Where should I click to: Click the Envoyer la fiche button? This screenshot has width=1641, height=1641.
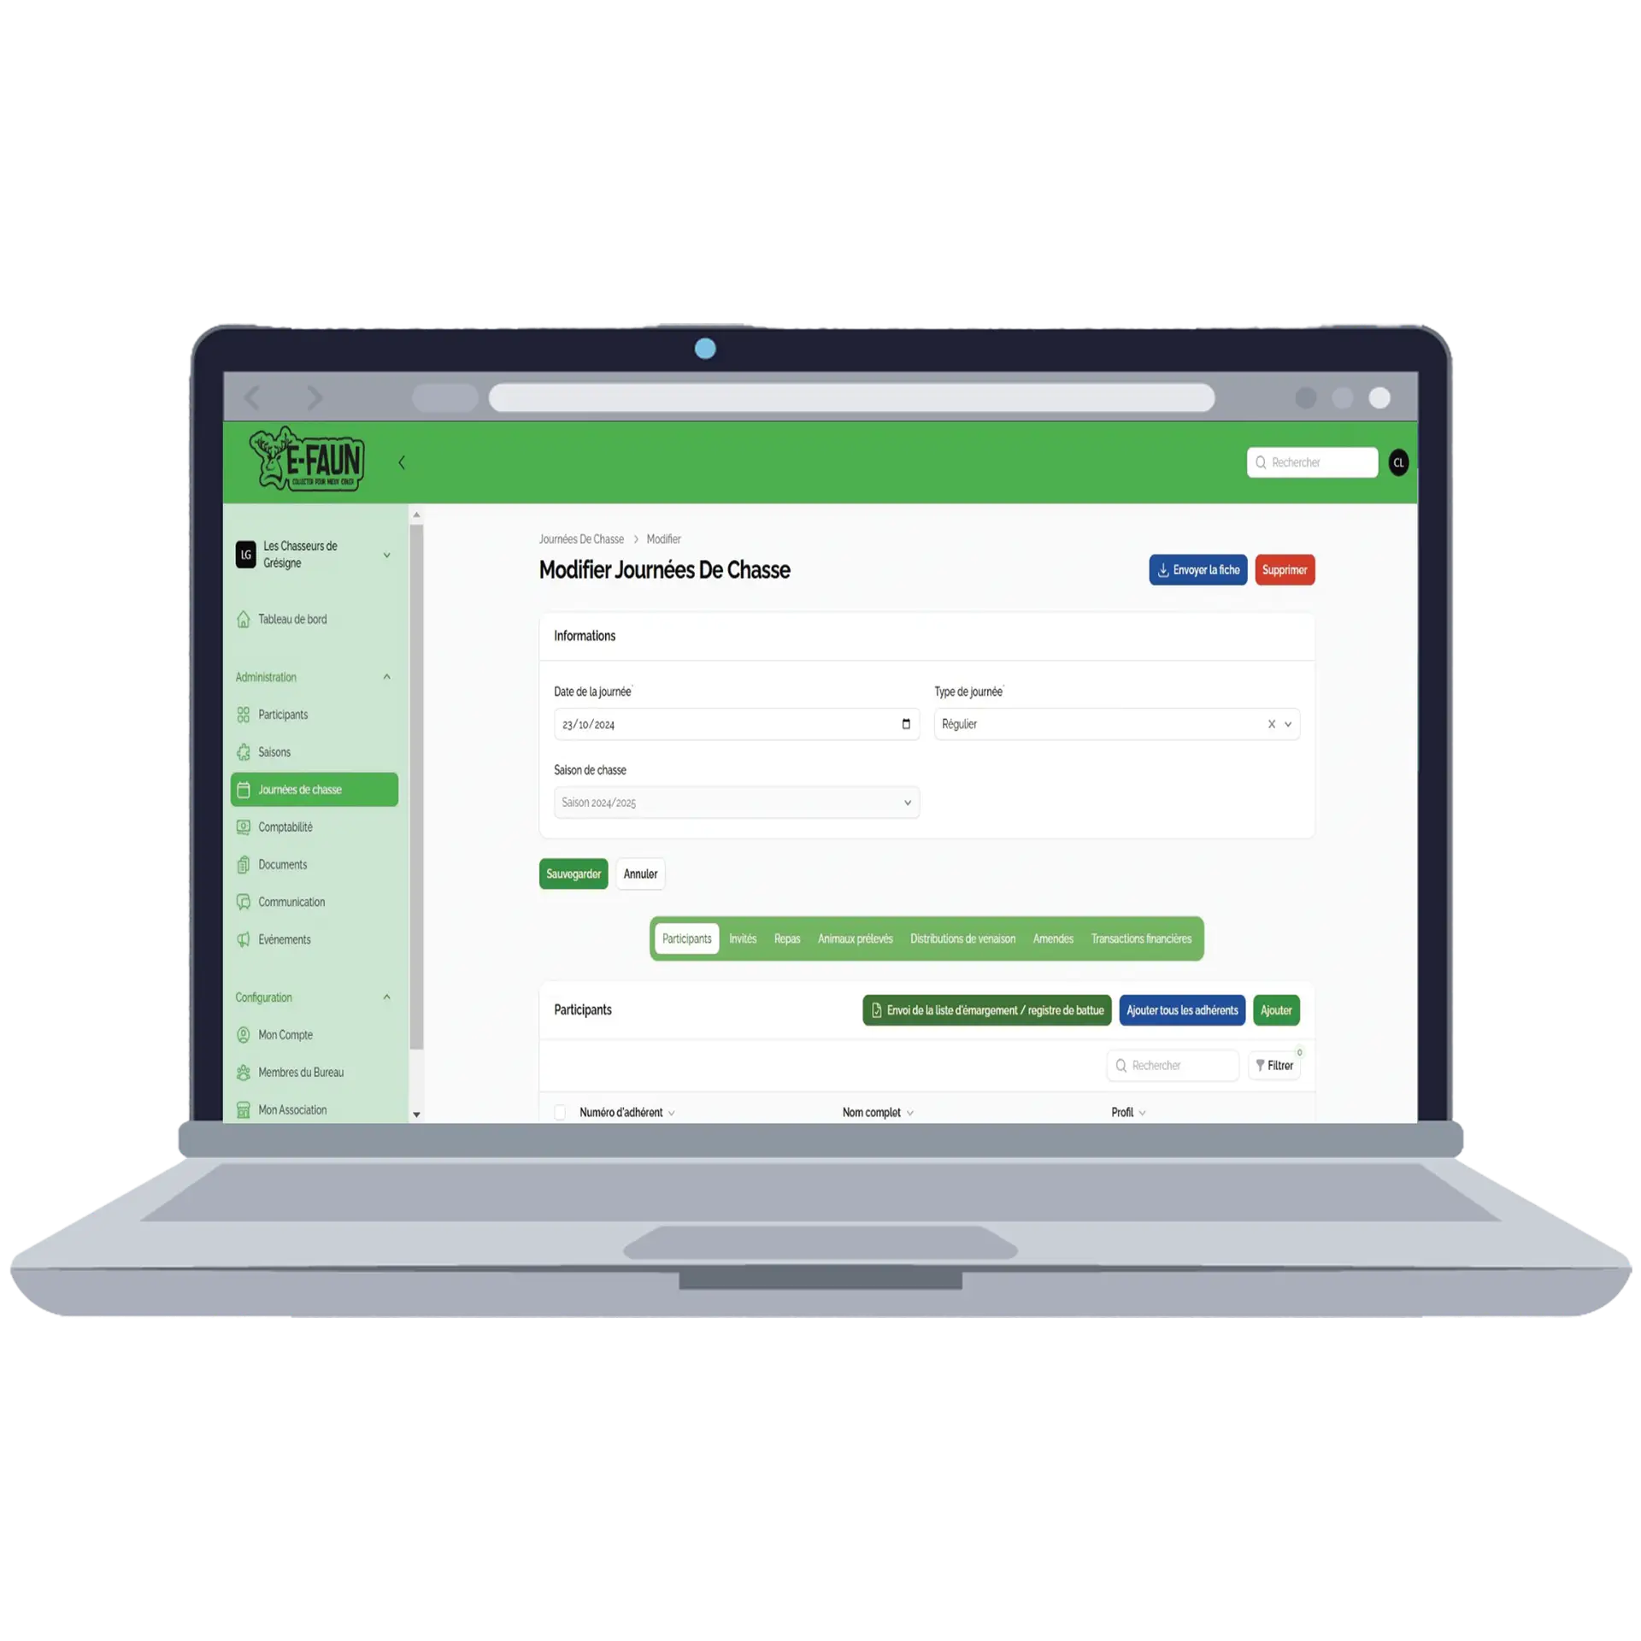pos(1197,569)
